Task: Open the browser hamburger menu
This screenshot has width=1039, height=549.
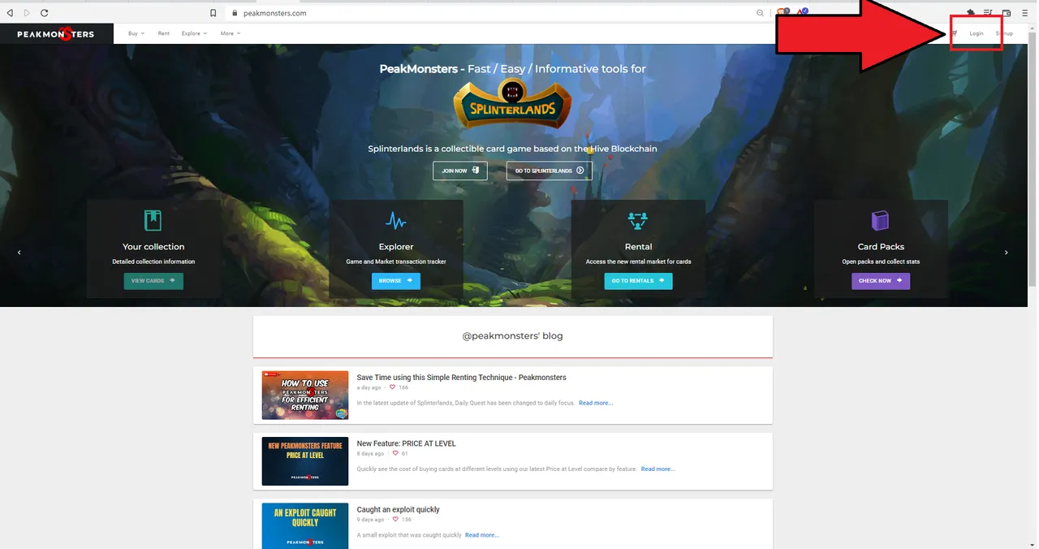Action: (x=1026, y=13)
